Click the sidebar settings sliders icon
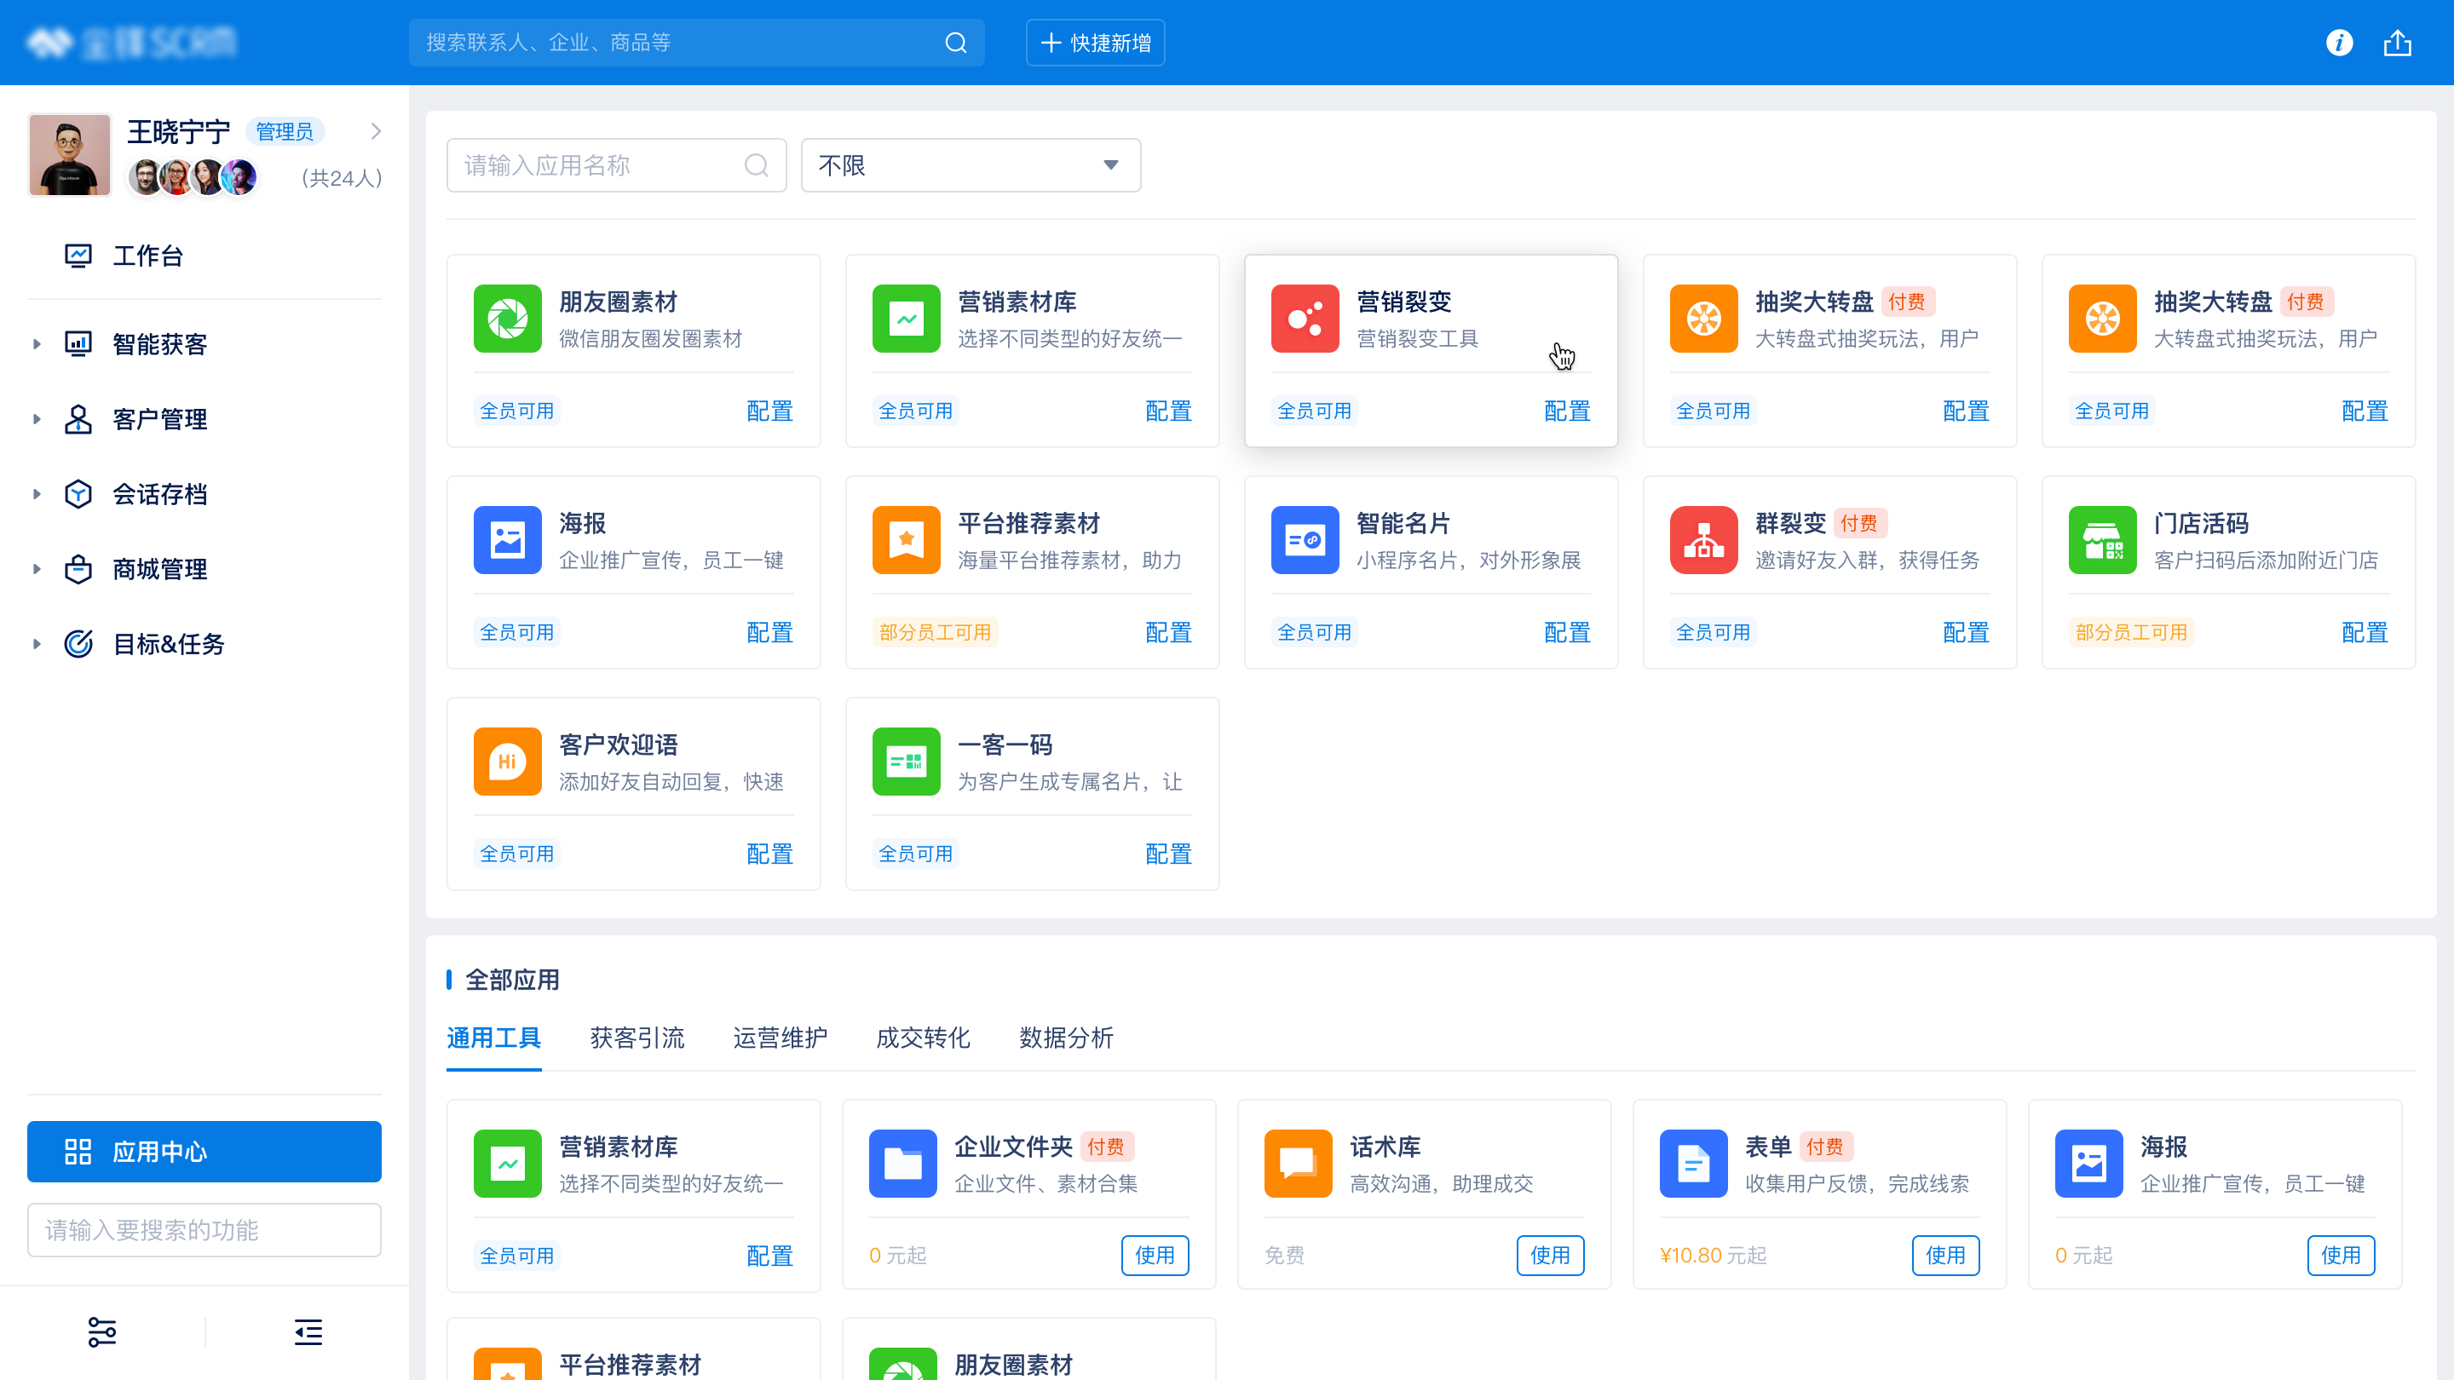This screenshot has height=1380, width=2454. 102,1331
